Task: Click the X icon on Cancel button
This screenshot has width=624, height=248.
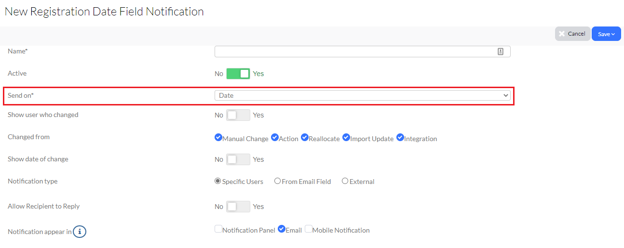Action: click(x=562, y=34)
